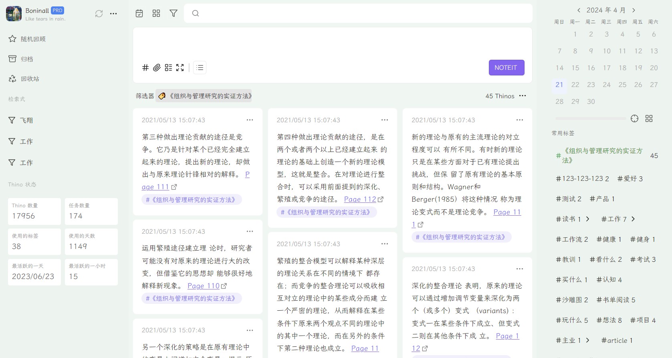Image resolution: width=672 pixels, height=358 pixels.
Task: Filter by the #爱好 tag
Action: 630,178
